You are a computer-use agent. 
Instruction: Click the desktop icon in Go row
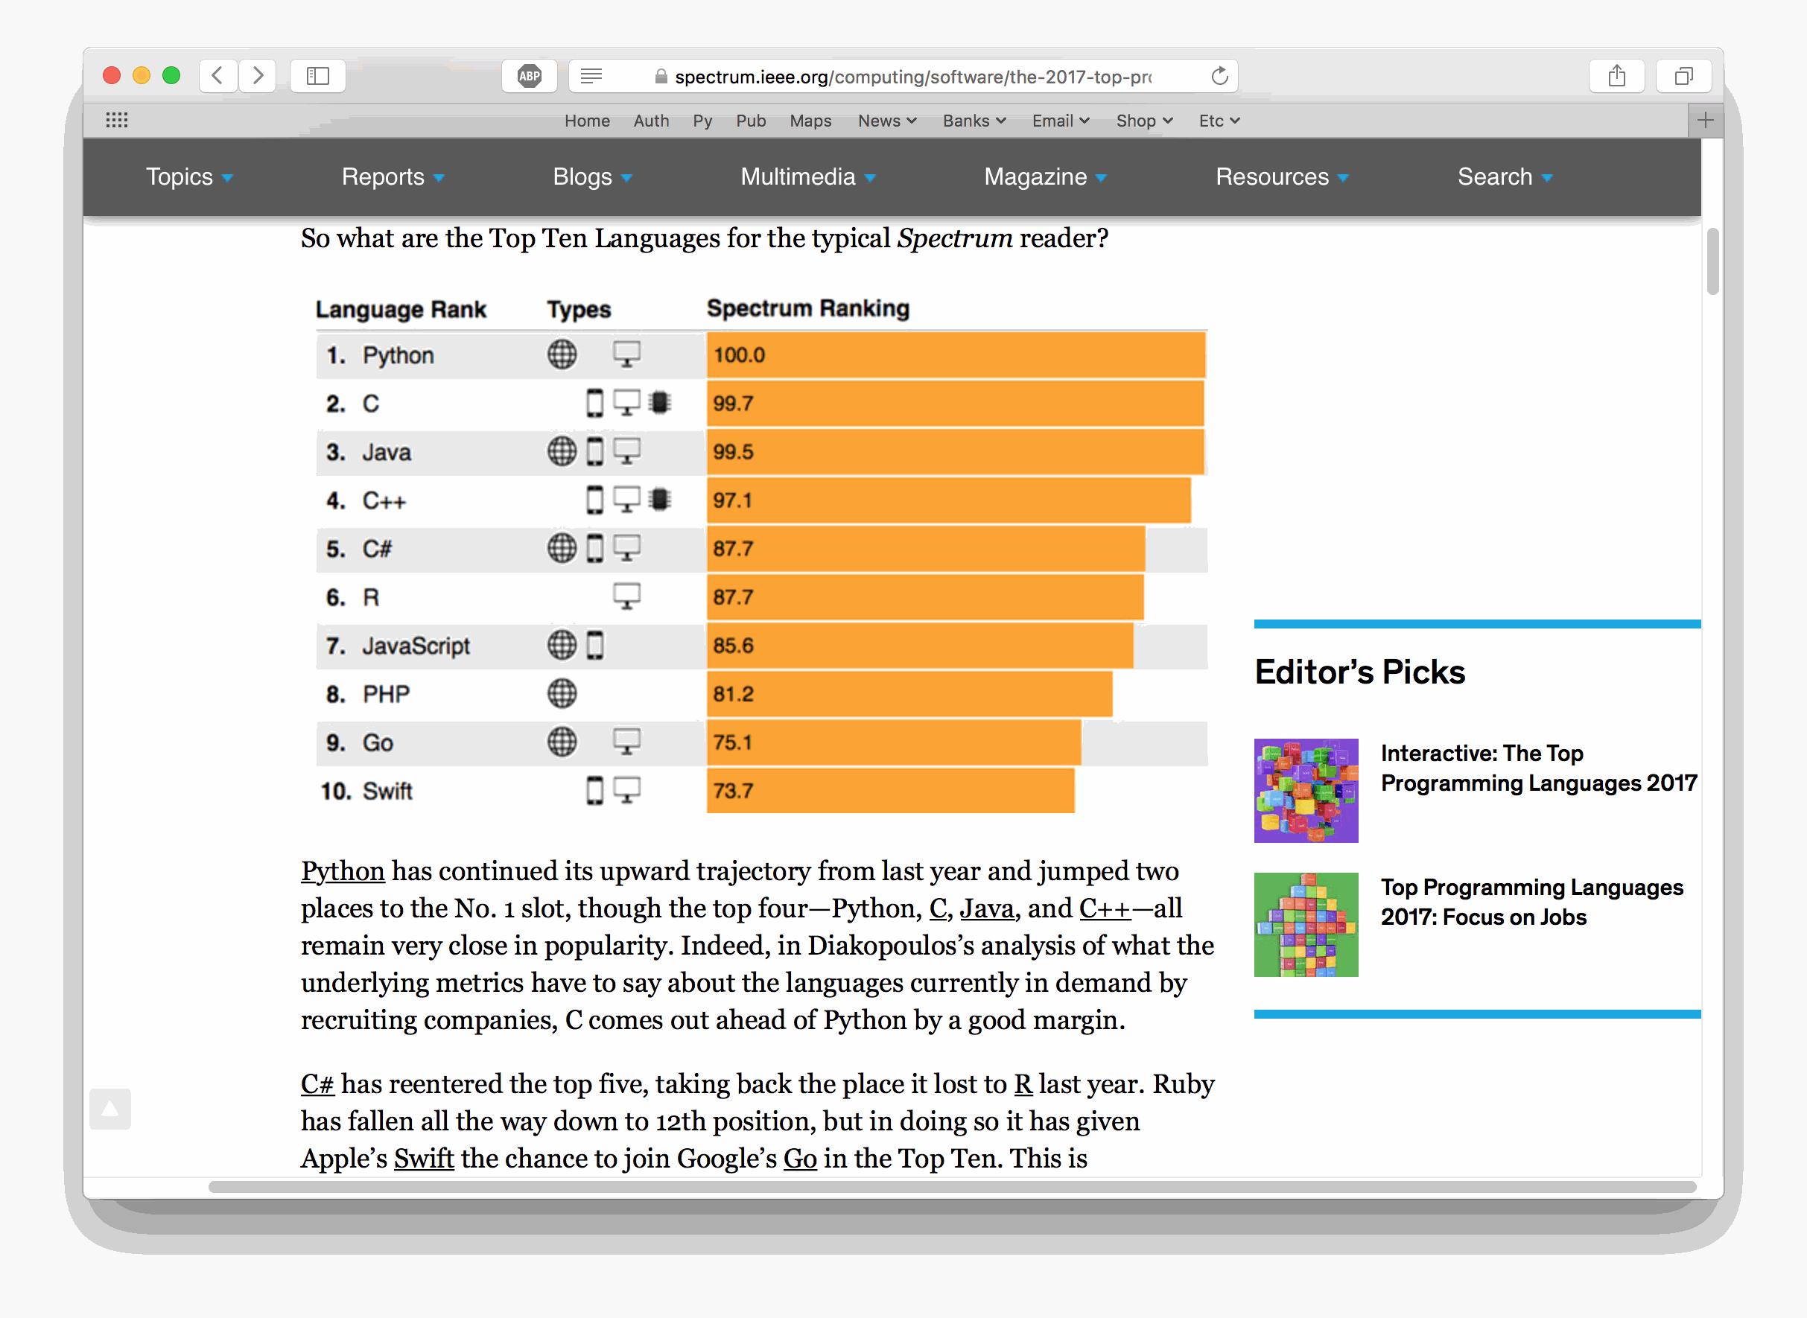point(626,742)
